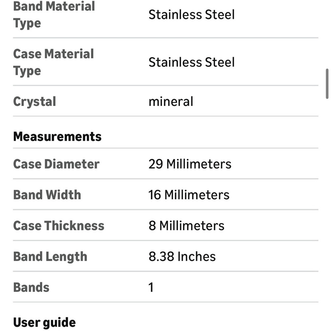Select the Bands value 1
Image resolution: width=331 pixels, height=331 pixels.
151,287
